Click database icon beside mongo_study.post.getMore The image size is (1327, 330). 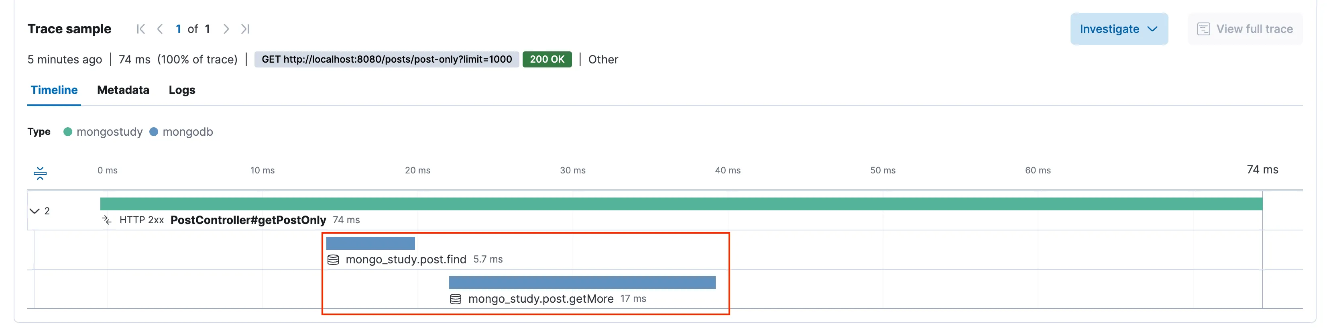tap(456, 299)
